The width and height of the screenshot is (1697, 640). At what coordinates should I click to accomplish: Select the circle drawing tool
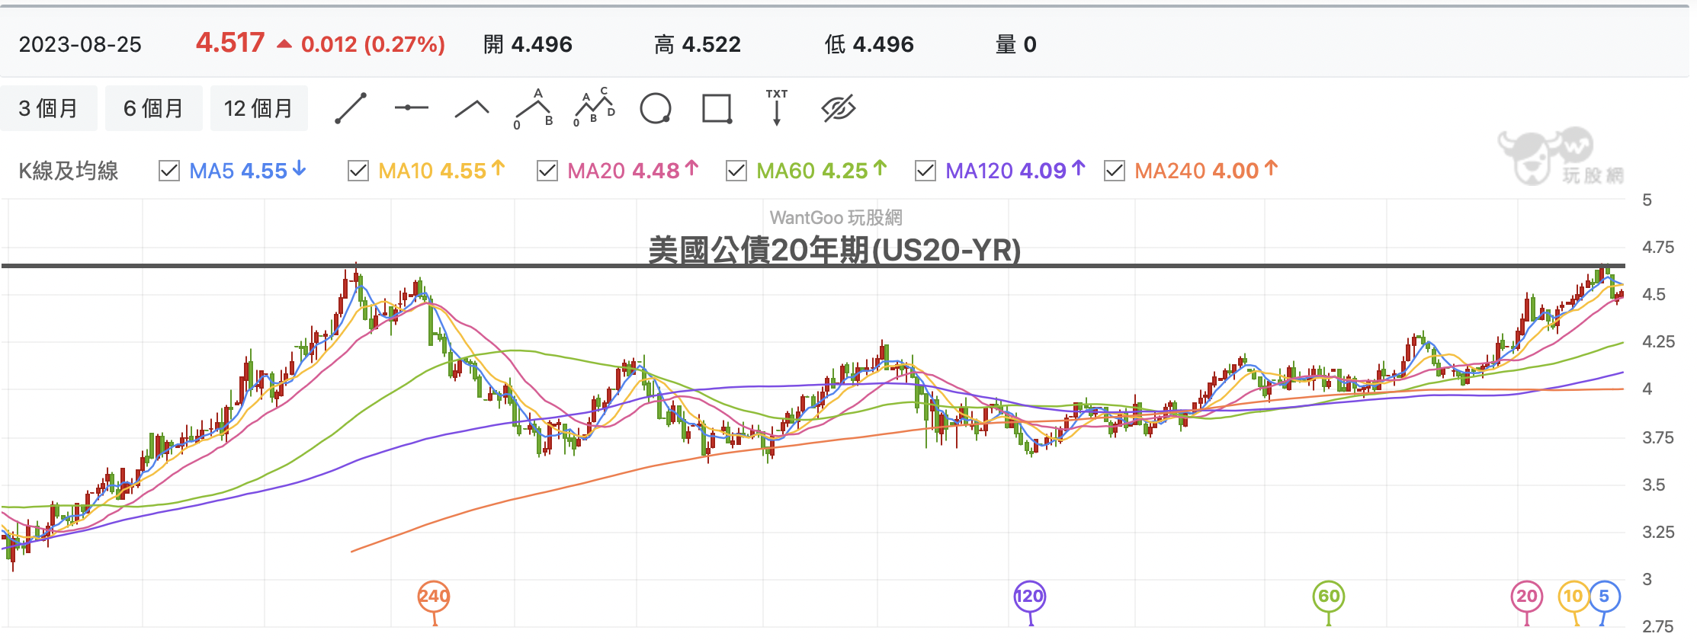pos(656,108)
